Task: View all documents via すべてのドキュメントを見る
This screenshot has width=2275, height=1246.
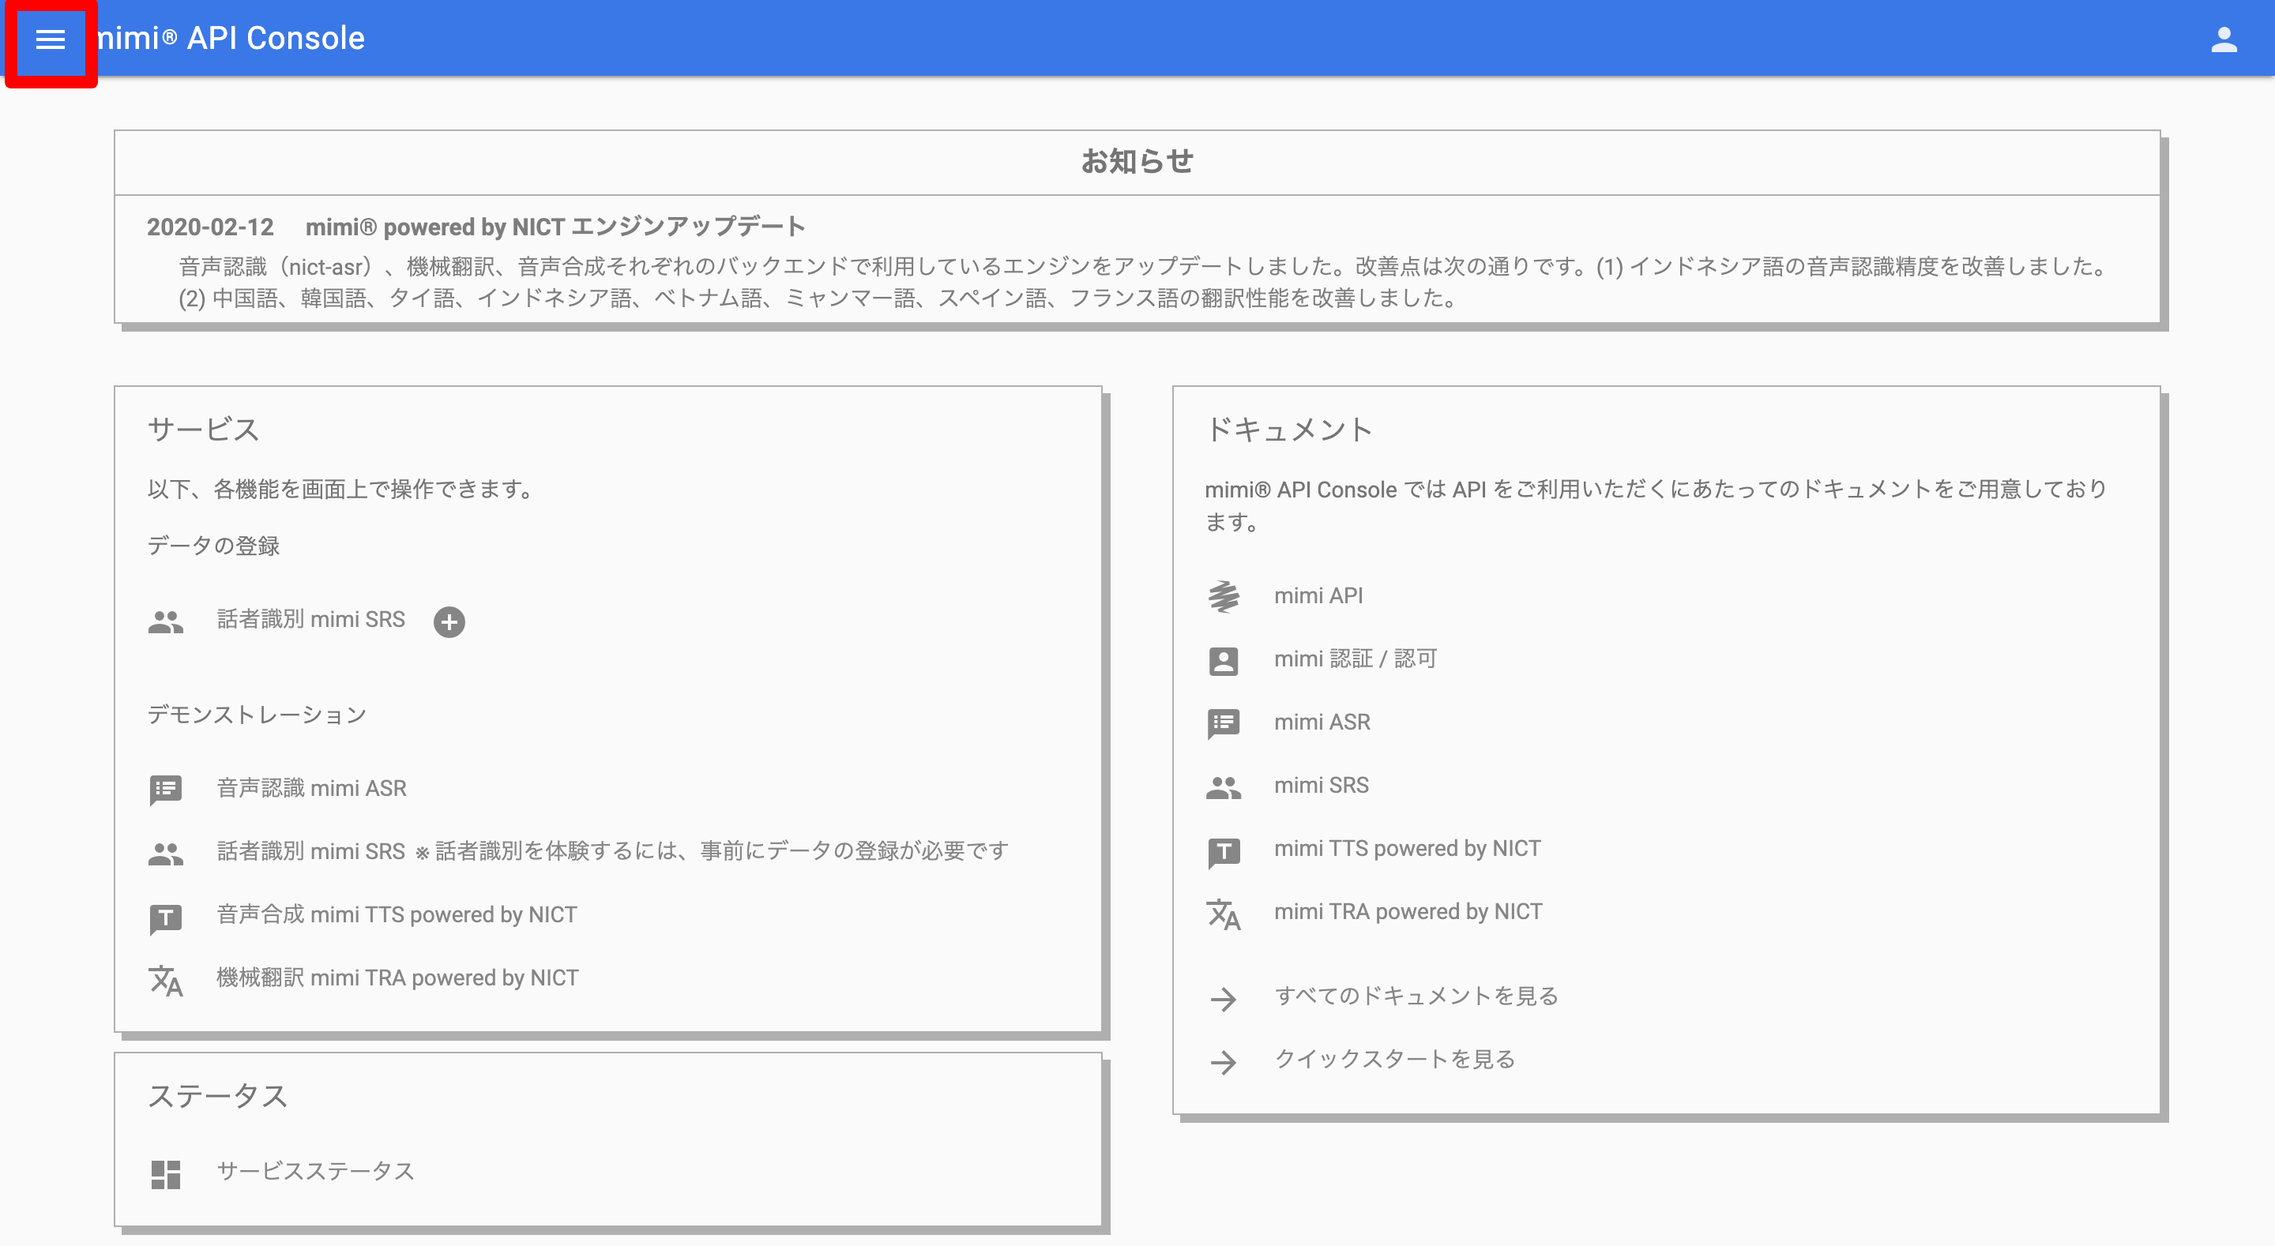Action: (1416, 996)
